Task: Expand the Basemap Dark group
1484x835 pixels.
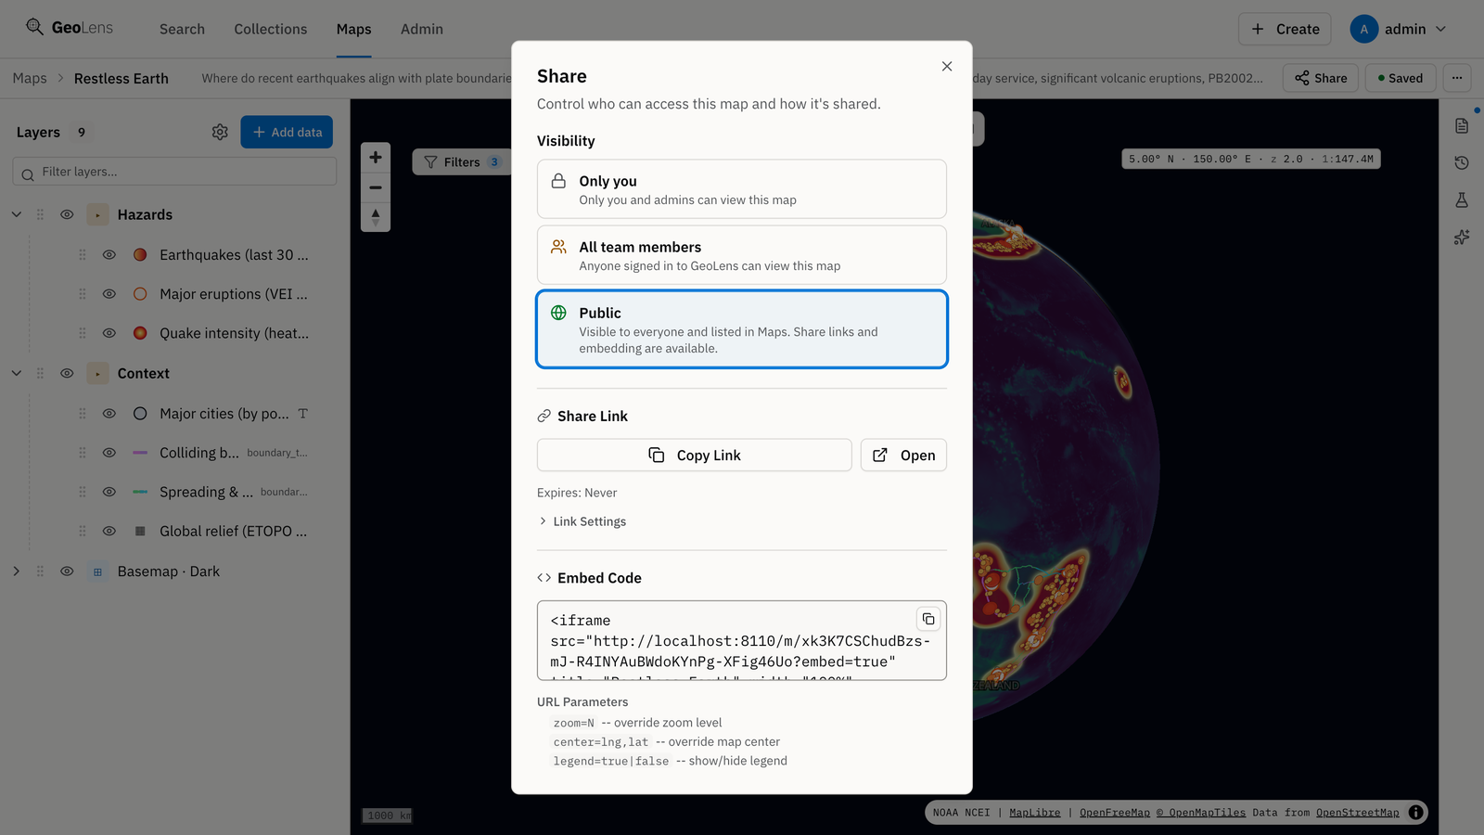Action: 17,572
